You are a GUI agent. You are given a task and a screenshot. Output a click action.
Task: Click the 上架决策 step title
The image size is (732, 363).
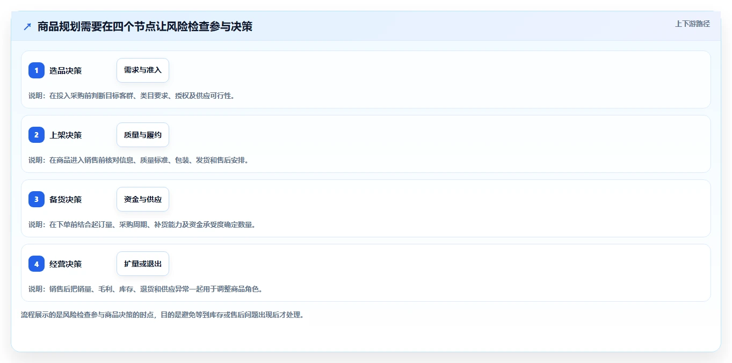pos(66,135)
